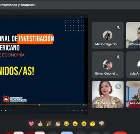This screenshot has width=140, height=134.
Task: Click the 'Presentando y anotando)' header text
Action: [18, 5]
